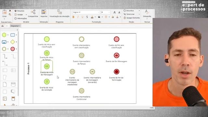
Task: Expand start event type arrow in palette
Action: [8, 35]
